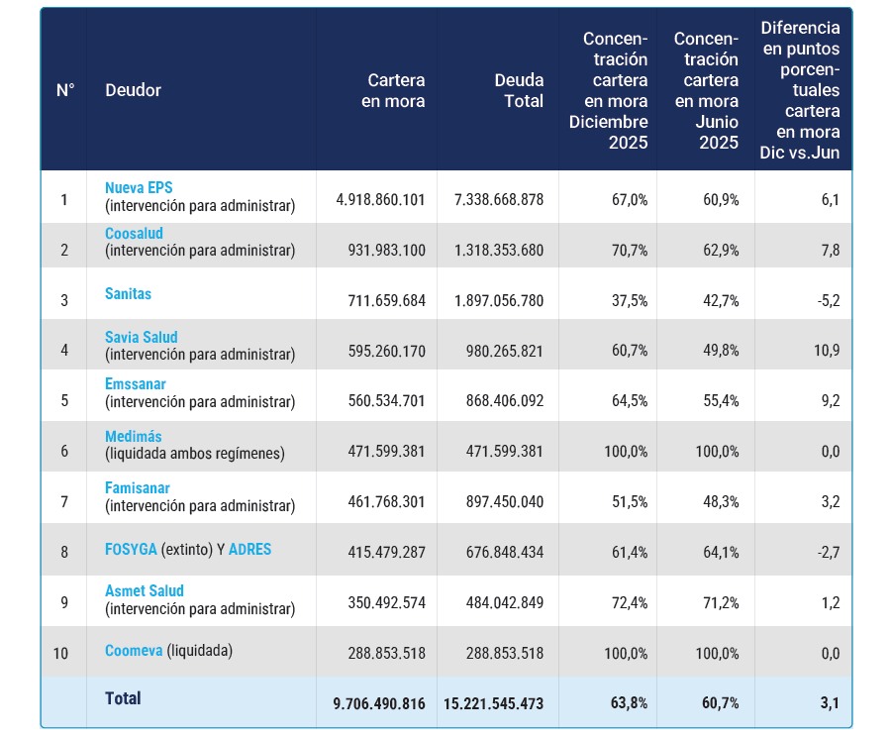Open the Coomeva debtor link
891x738 pixels.
pyautogui.click(x=134, y=651)
